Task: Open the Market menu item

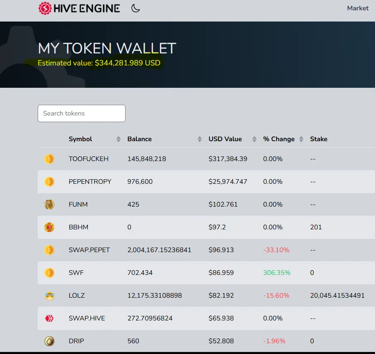Action: tap(358, 8)
